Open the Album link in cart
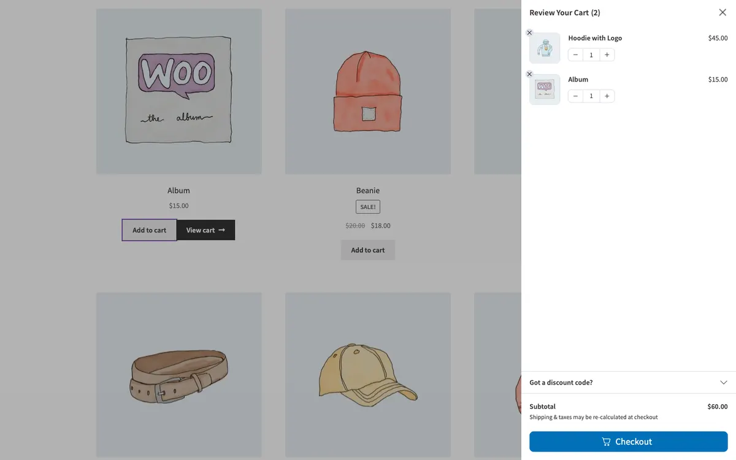Image resolution: width=736 pixels, height=460 pixels. pyautogui.click(x=578, y=79)
